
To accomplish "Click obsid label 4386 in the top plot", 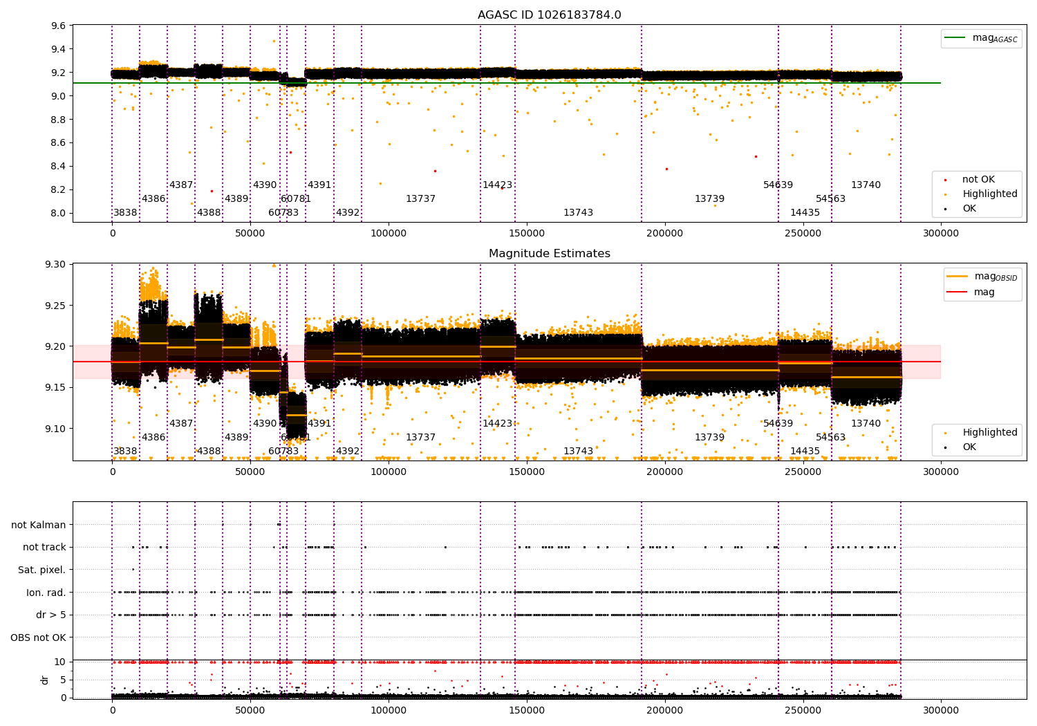I will (153, 198).
